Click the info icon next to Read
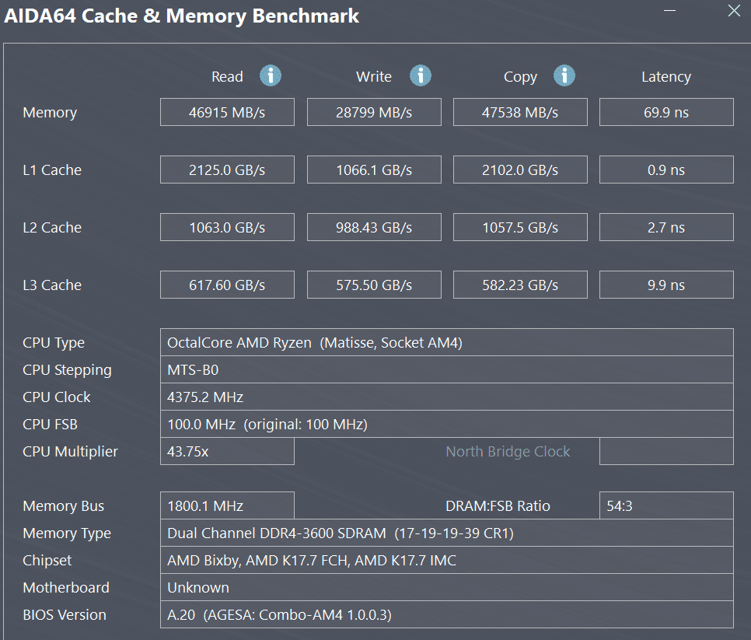The width and height of the screenshot is (751, 640). 271,75
